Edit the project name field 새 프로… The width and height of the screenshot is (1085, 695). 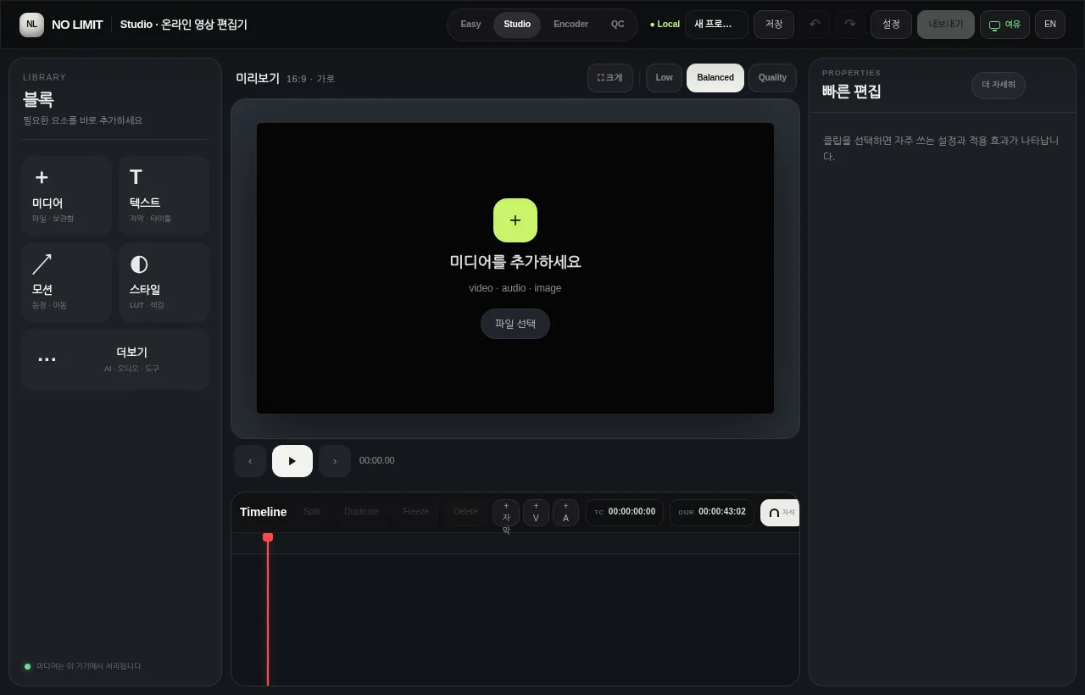[716, 25]
